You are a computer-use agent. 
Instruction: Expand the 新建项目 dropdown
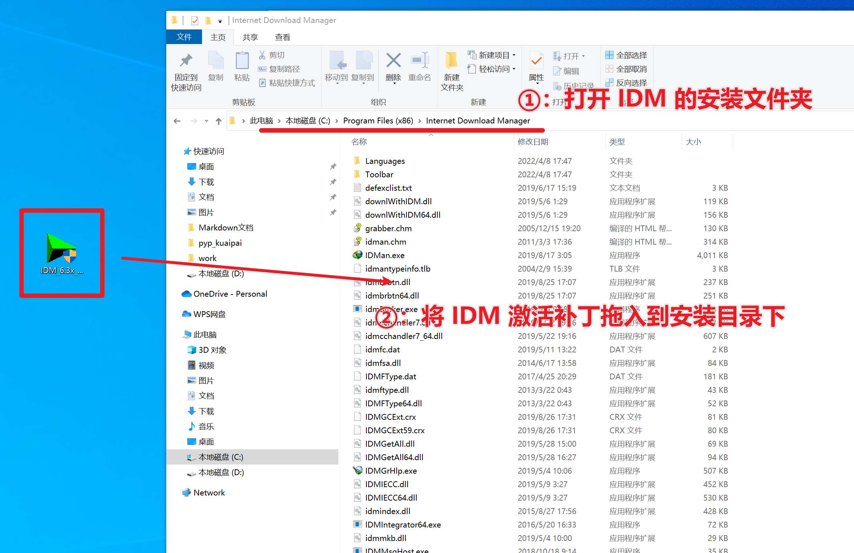[x=514, y=55]
